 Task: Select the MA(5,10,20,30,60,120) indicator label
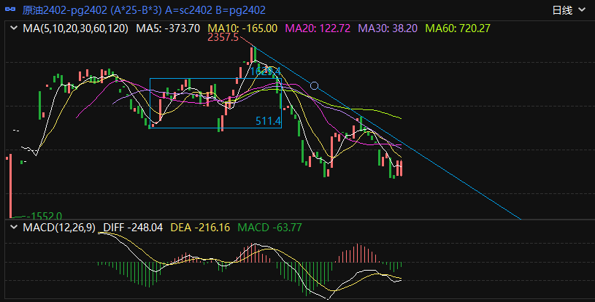point(76,28)
